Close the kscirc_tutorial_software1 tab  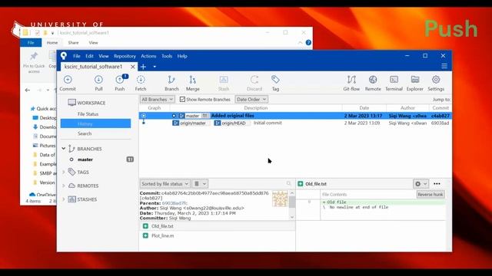click(133, 67)
